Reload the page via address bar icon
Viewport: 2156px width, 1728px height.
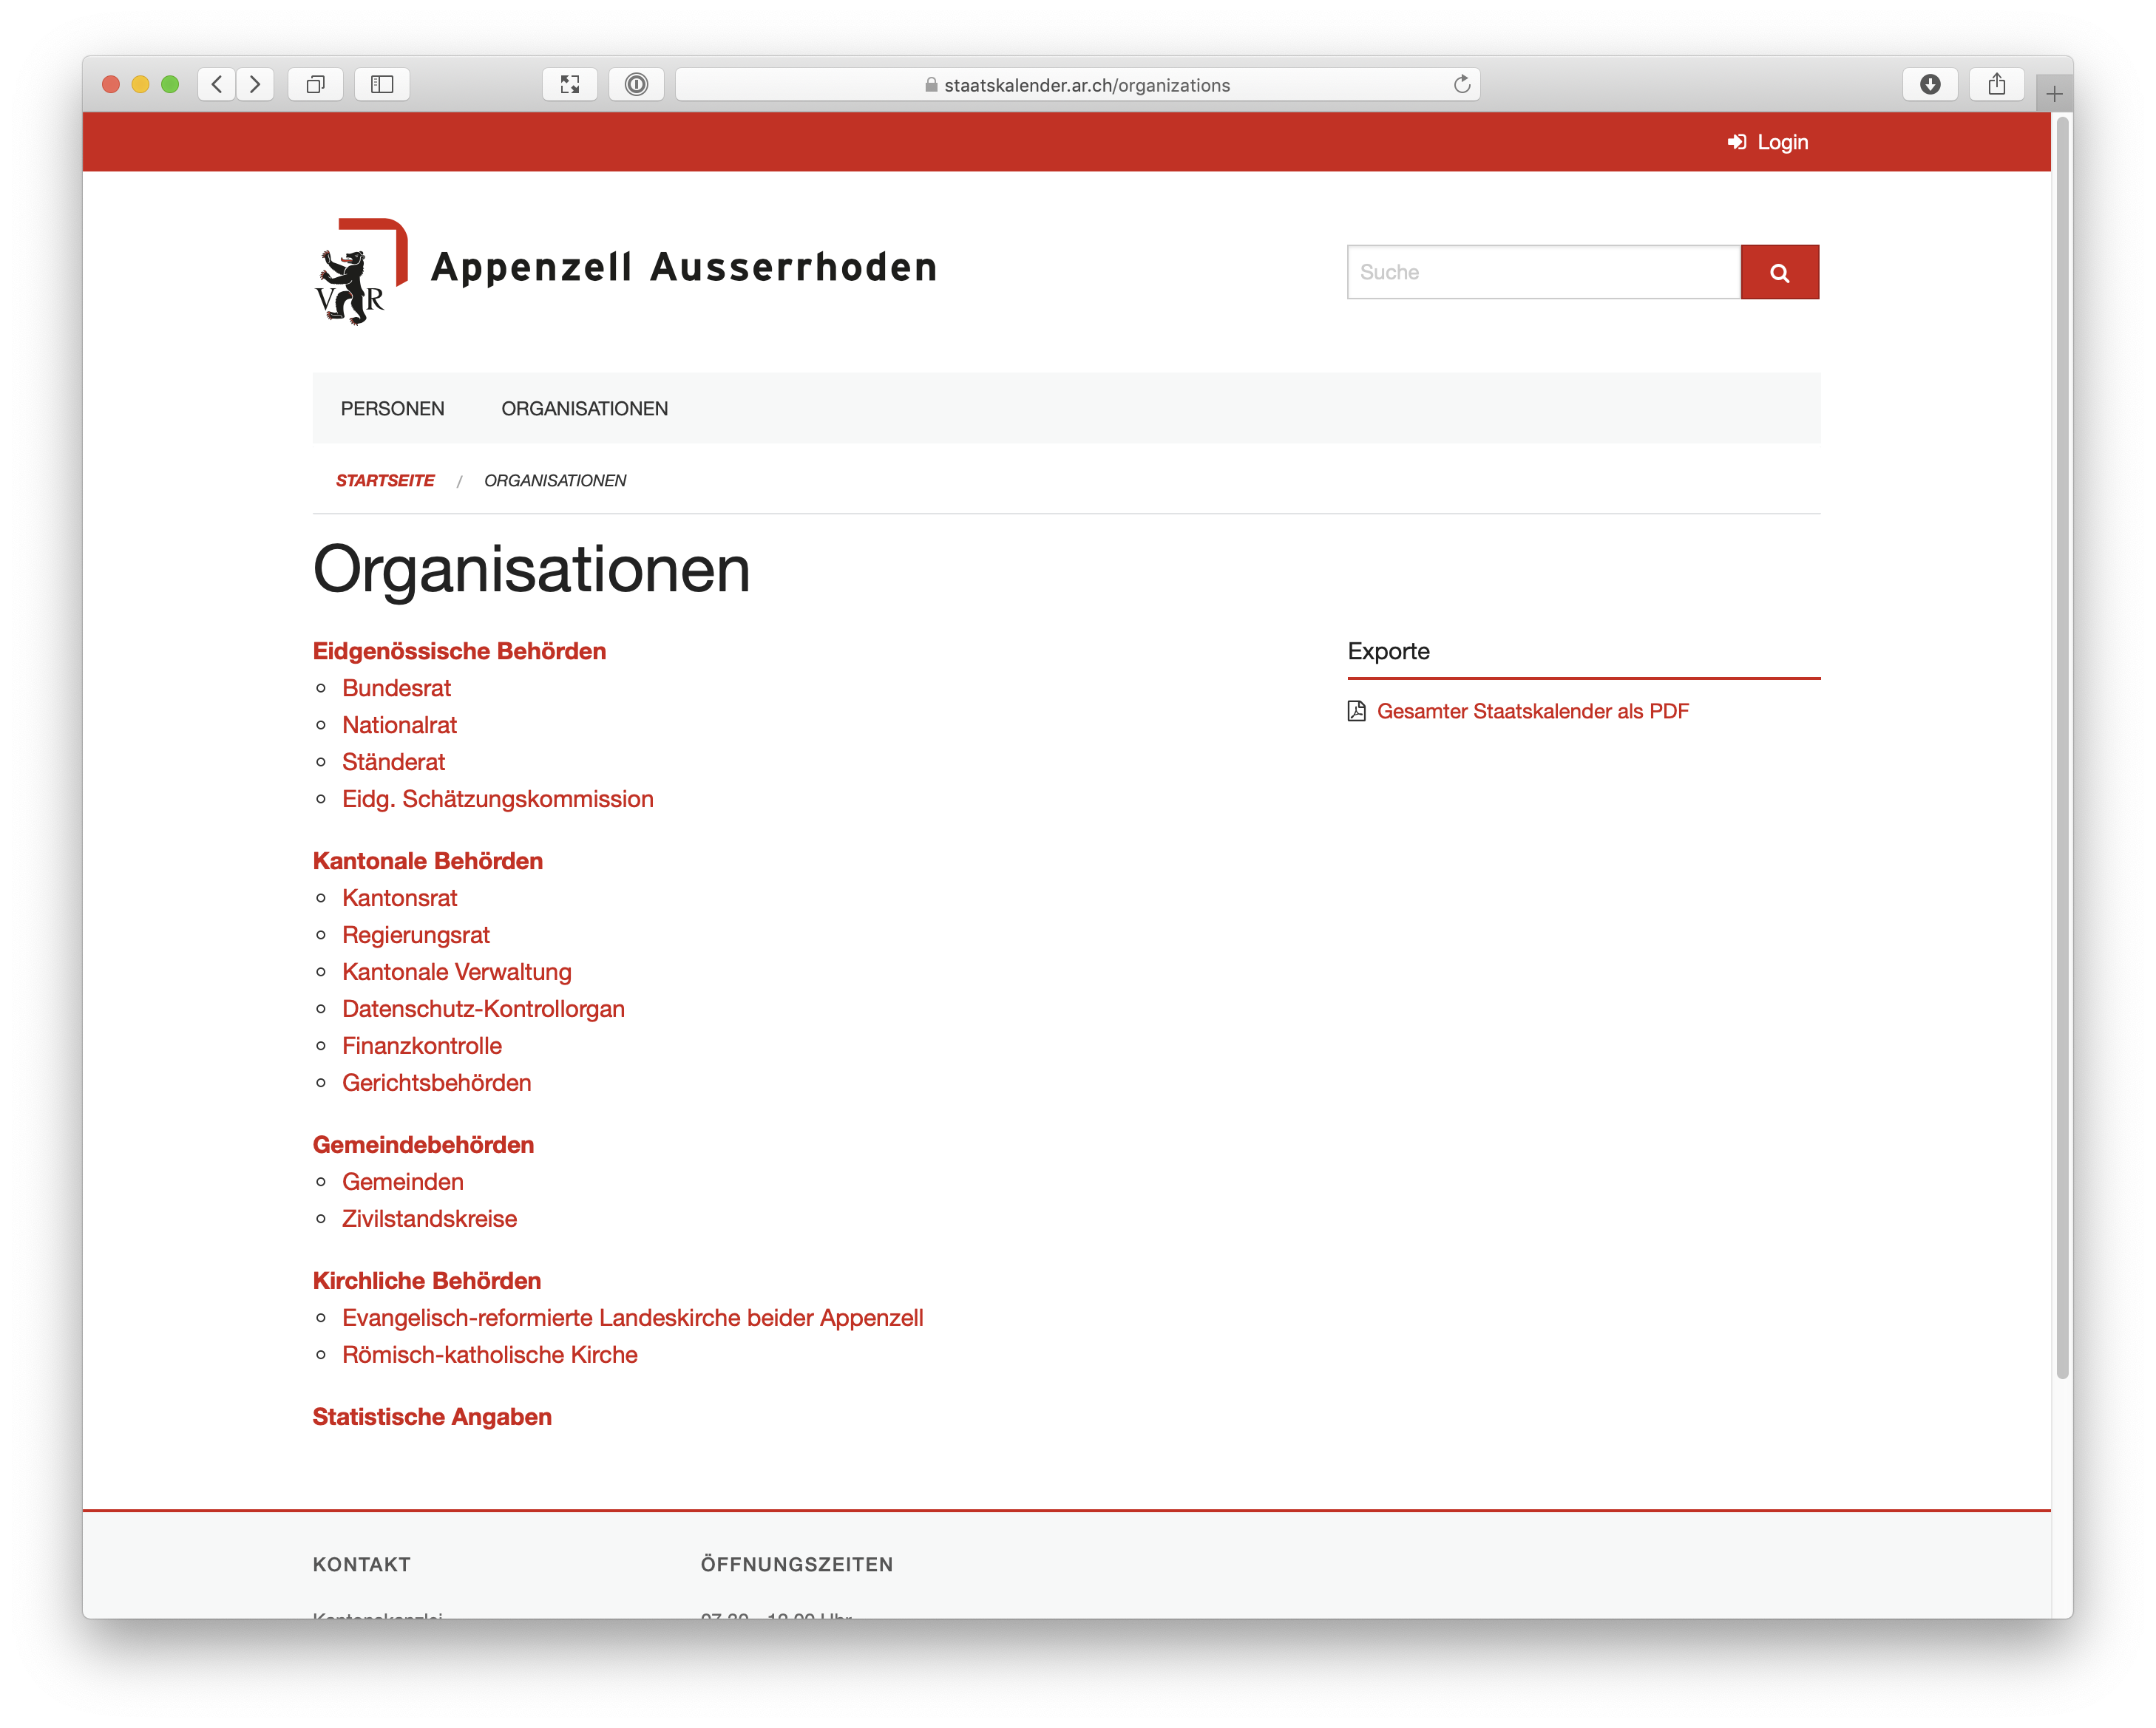click(1461, 84)
